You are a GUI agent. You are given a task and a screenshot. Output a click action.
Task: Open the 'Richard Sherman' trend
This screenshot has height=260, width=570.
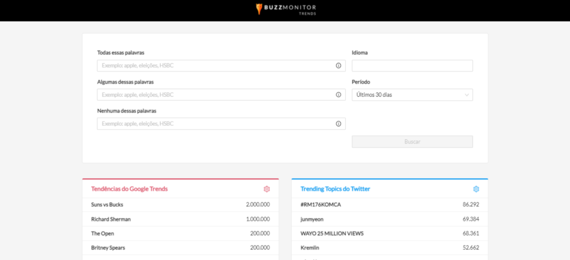coord(111,219)
